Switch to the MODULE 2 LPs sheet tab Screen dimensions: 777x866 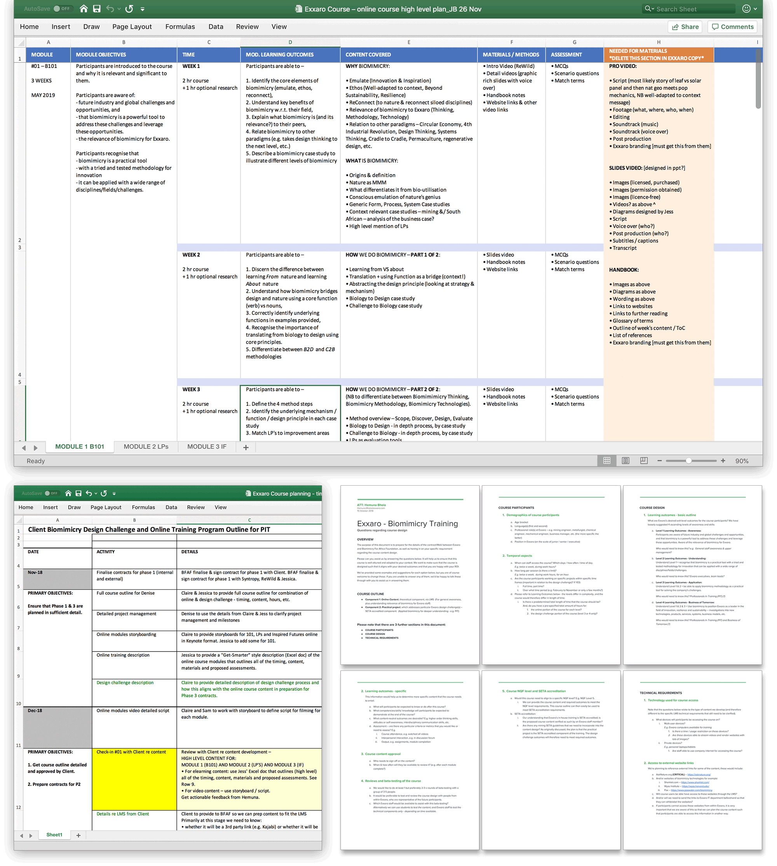[146, 447]
